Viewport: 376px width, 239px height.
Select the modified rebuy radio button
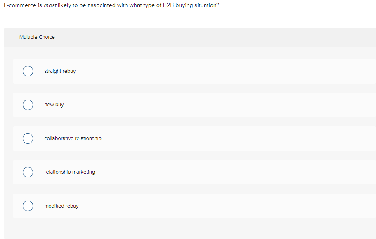28,206
